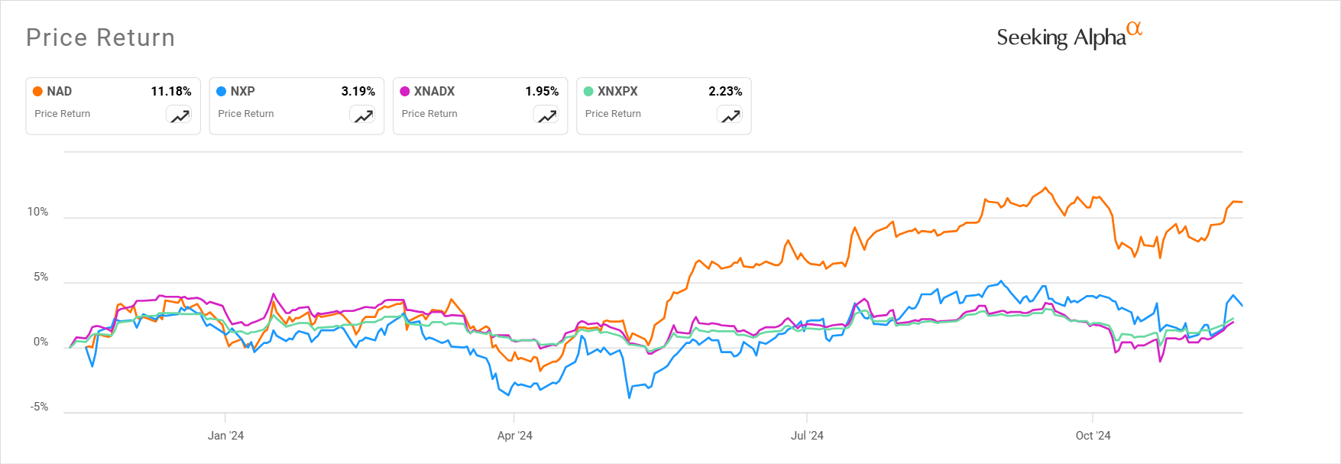The width and height of the screenshot is (1341, 464).
Task: Select the NAD ticker symbol
Action: [60, 91]
